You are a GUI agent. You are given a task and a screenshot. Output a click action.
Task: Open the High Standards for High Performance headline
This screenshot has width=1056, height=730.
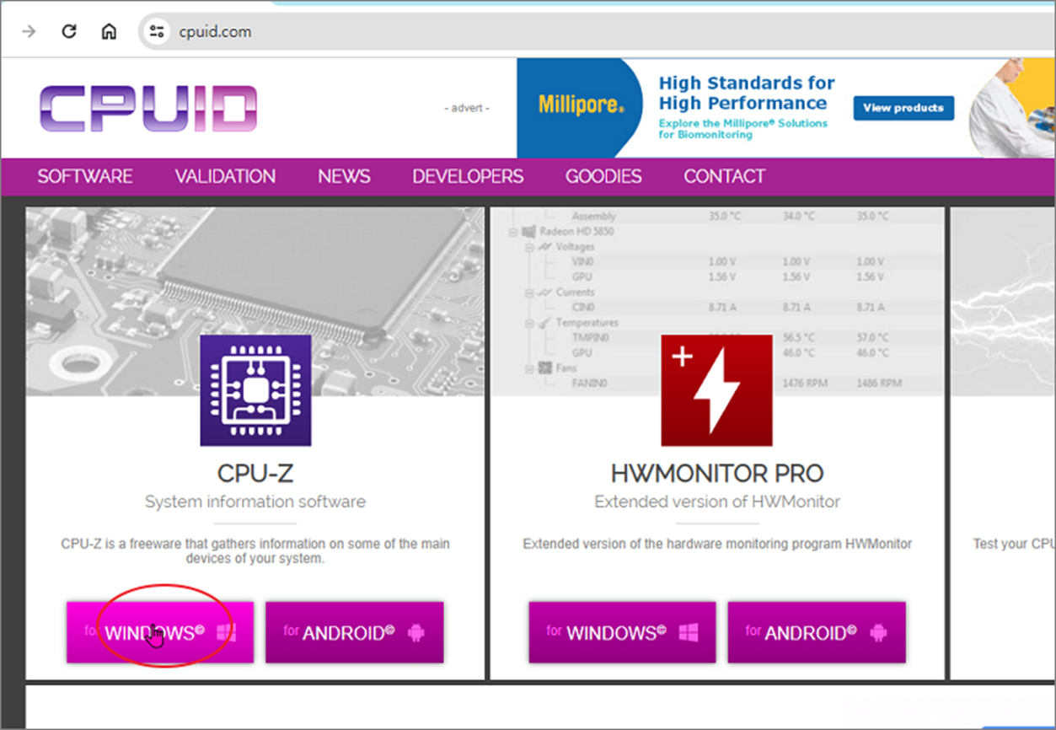click(x=746, y=93)
